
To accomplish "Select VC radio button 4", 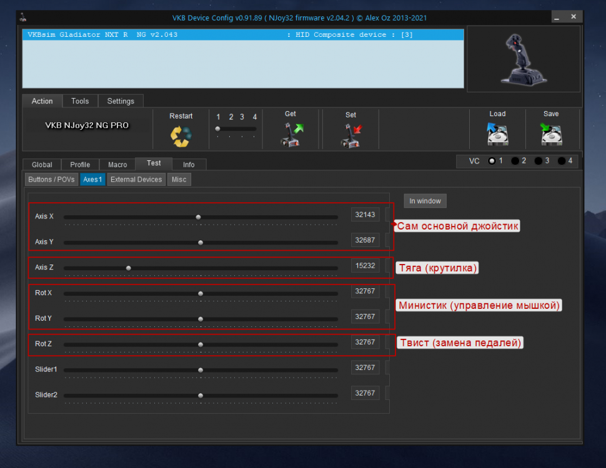I will 562,161.
